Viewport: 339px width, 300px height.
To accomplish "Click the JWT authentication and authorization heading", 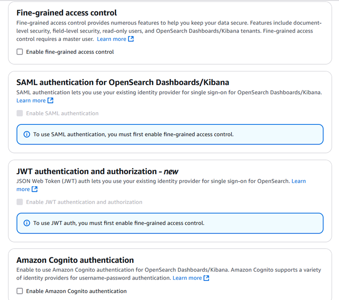I will pos(97,171).
